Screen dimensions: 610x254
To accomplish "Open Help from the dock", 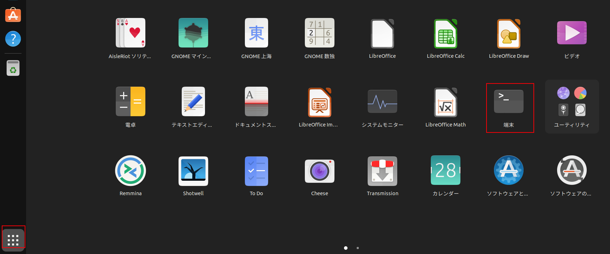I will (13, 39).
